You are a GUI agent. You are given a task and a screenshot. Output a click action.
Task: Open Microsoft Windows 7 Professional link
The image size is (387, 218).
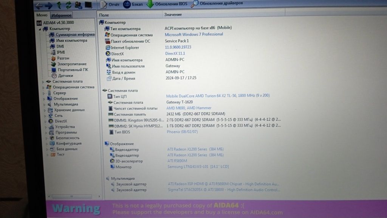(194, 34)
